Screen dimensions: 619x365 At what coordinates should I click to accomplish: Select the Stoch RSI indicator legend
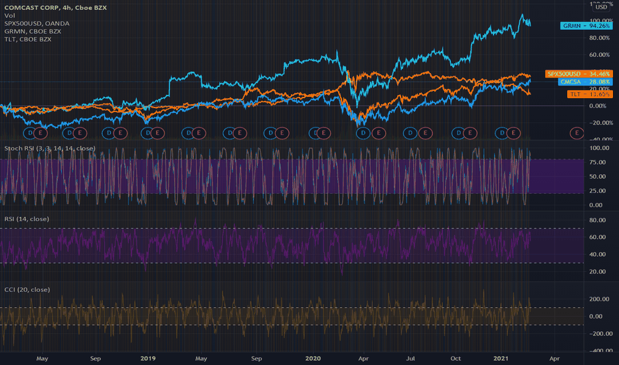coord(50,149)
